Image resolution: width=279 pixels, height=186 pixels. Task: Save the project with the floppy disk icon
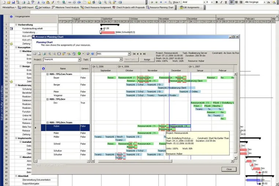[x=13, y=2]
